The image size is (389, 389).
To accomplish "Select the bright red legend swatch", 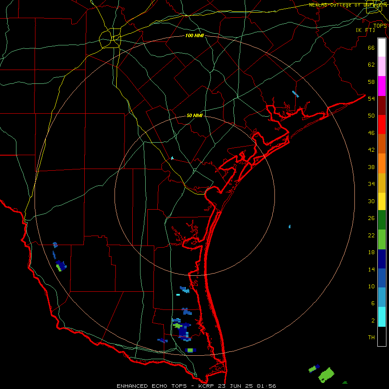I will (382, 124).
